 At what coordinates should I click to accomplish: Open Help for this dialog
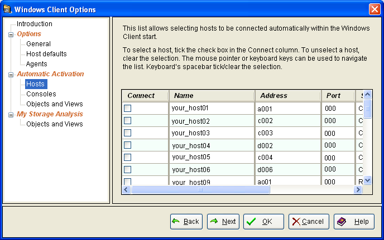tap(354, 222)
